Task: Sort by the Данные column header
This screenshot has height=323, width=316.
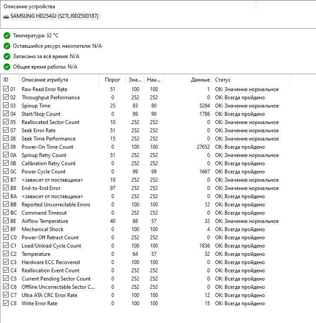Action: click(x=188, y=80)
